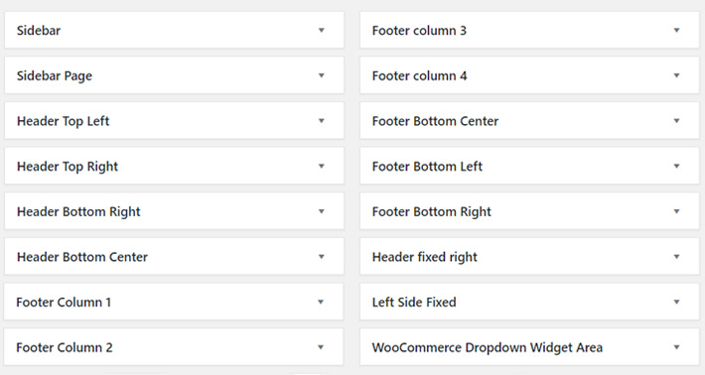Expand Header Top Right arrow
705x375 pixels.
[x=321, y=166]
